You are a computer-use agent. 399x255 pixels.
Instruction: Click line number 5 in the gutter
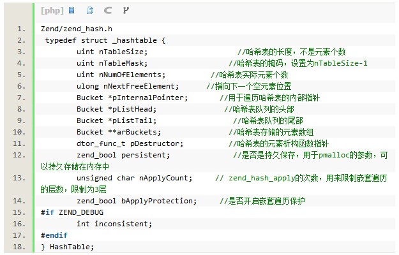click(22, 75)
